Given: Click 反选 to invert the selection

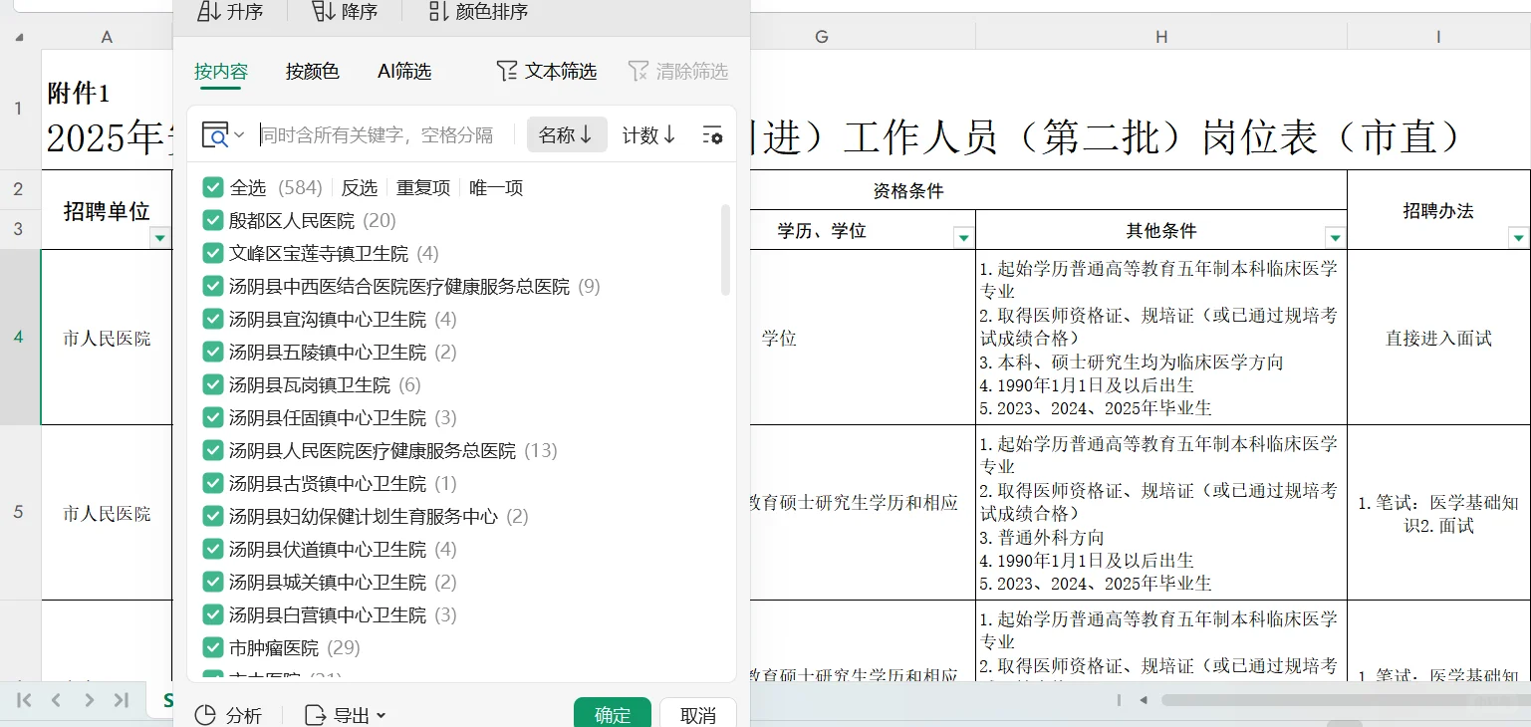Looking at the screenshot, I should (x=359, y=187).
